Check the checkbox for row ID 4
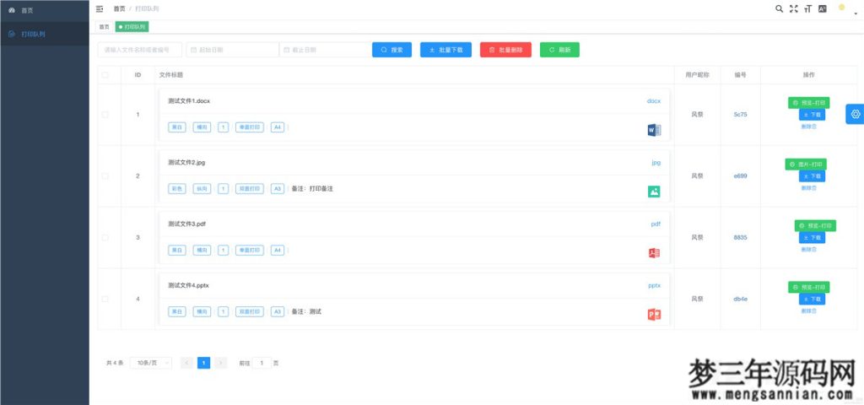This screenshot has width=864, height=405. [105, 300]
